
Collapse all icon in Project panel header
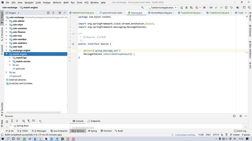54,13
